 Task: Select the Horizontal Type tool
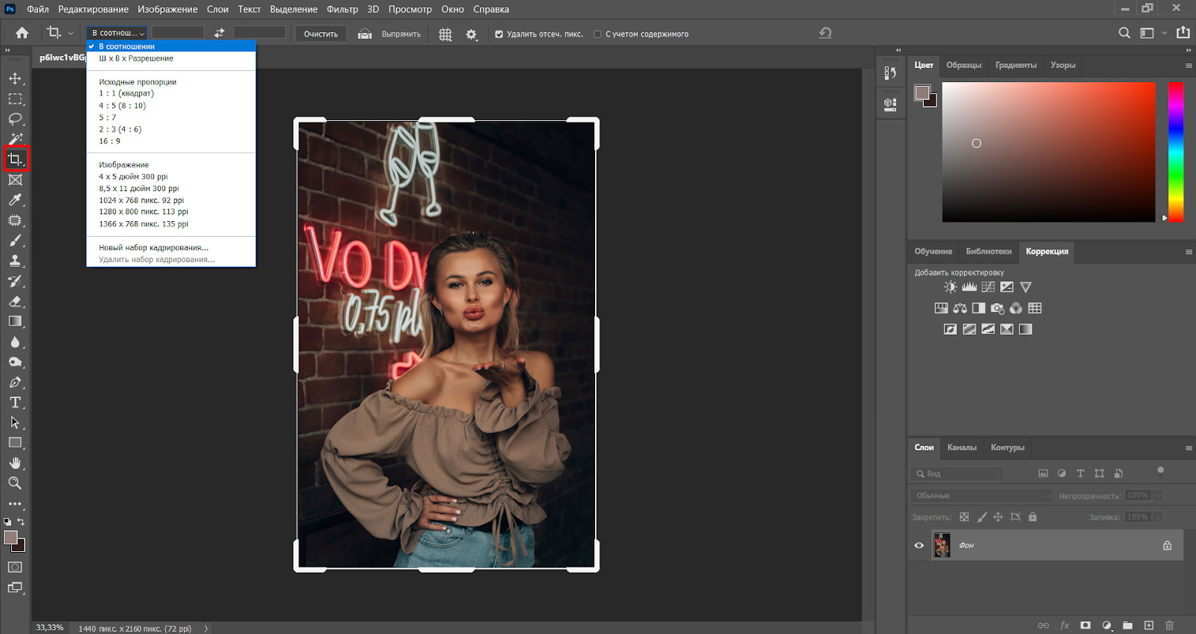(x=15, y=403)
